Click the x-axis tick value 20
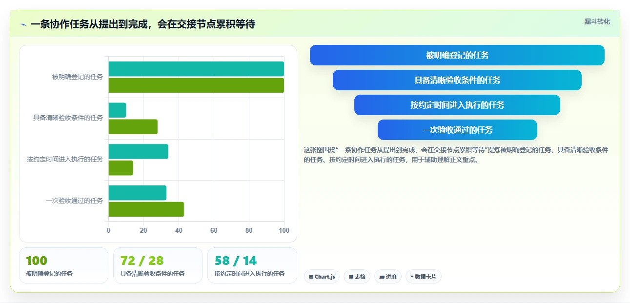The image size is (630, 303). (x=143, y=230)
